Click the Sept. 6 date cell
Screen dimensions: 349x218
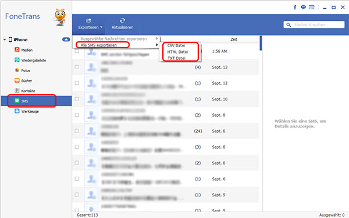coord(219,179)
